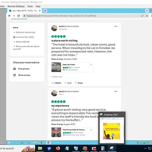
Task: Go forward in the browser
Action: [14, 16]
